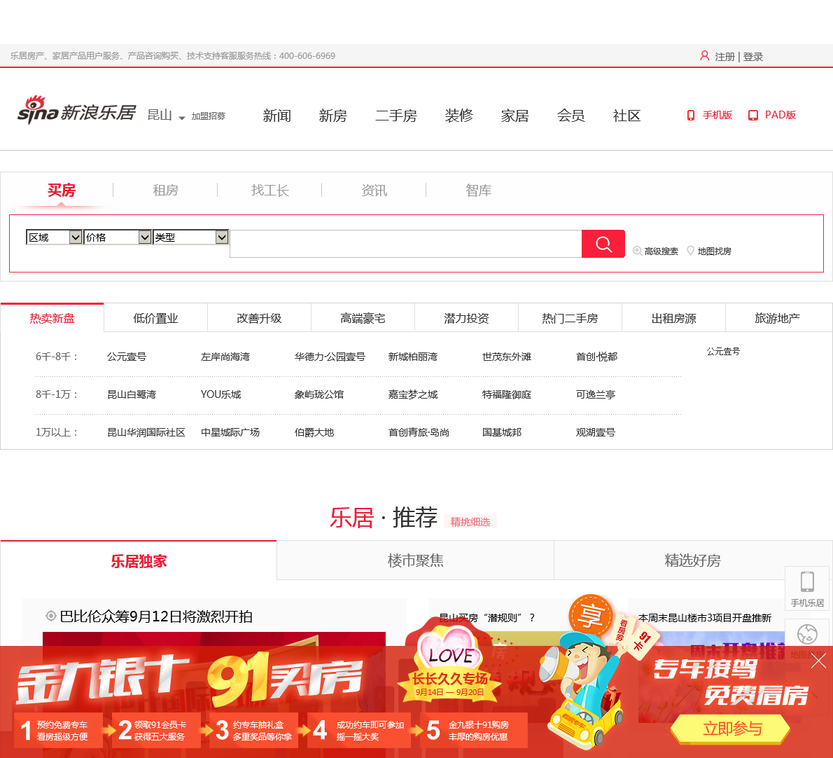Select the 智库 search tab
Screen dimensions: 833x758
point(479,191)
